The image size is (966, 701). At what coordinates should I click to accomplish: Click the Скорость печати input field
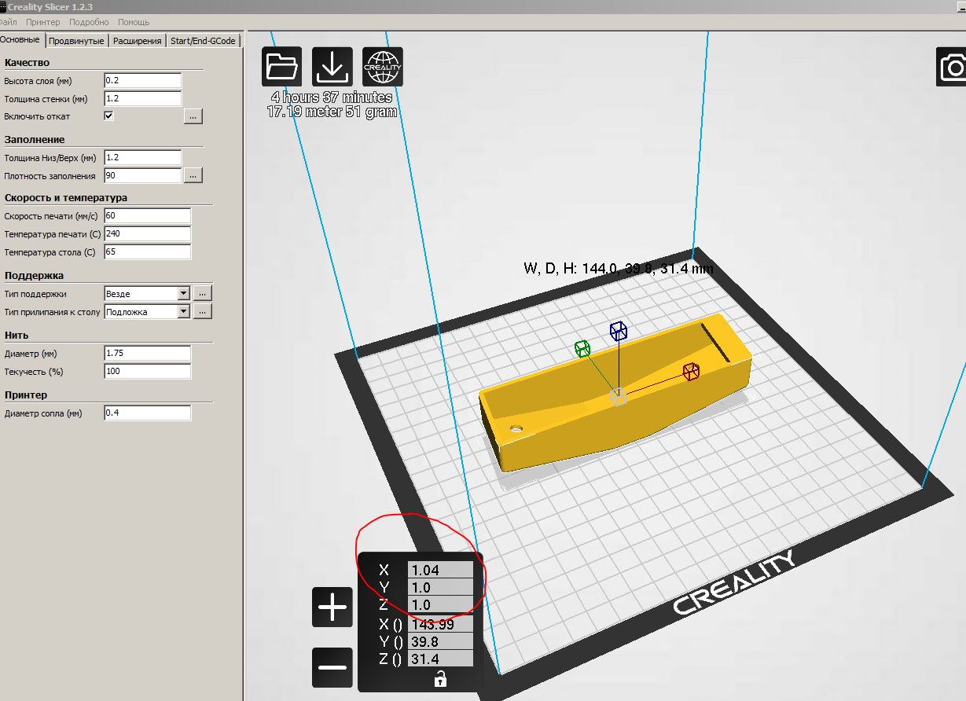pos(147,215)
